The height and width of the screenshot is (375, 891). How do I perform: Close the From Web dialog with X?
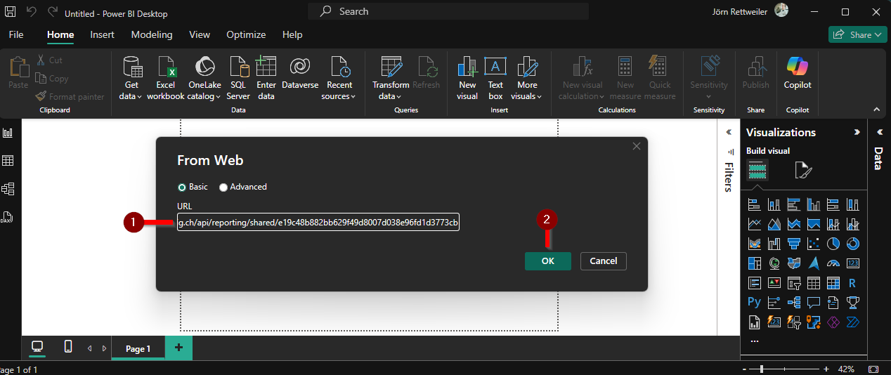637,146
